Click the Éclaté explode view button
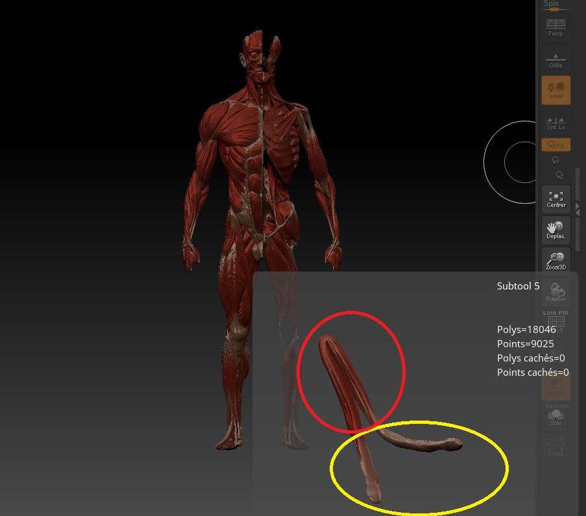 click(555, 447)
